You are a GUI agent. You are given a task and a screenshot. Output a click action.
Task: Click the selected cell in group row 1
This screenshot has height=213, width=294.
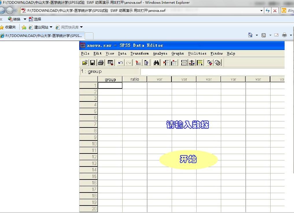click(110, 86)
